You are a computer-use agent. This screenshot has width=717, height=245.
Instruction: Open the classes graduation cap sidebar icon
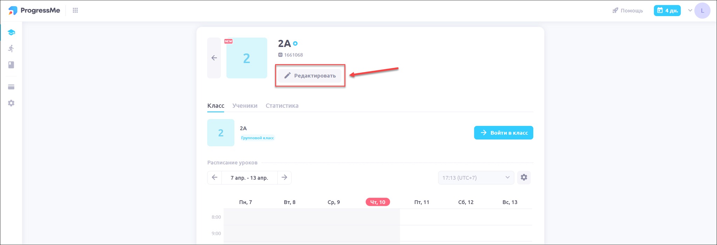[11, 33]
